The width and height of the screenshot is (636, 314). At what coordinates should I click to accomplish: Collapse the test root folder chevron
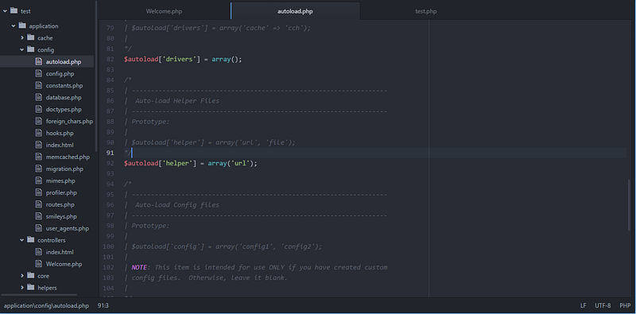pos(5,11)
